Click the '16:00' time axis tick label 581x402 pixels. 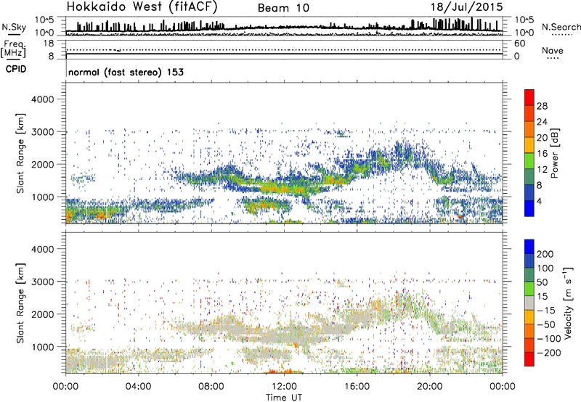[357, 387]
